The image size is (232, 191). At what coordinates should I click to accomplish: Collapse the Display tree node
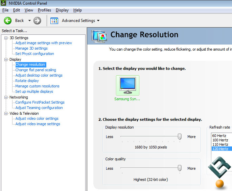(6, 59)
